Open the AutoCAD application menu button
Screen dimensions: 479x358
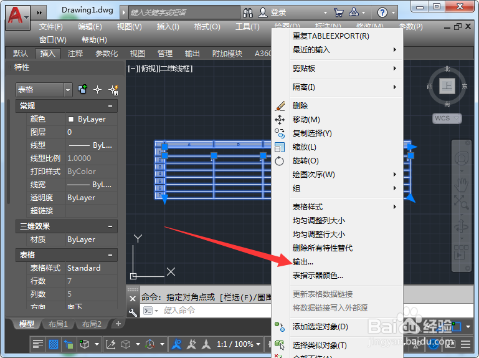tap(17, 17)
